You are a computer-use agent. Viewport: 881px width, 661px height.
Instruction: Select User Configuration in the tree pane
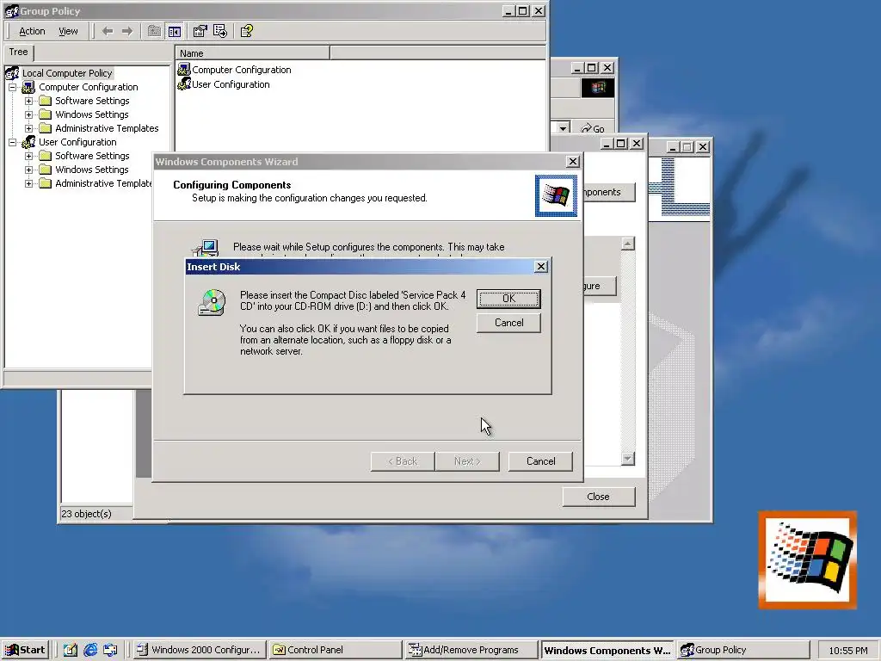pos(77,142)
